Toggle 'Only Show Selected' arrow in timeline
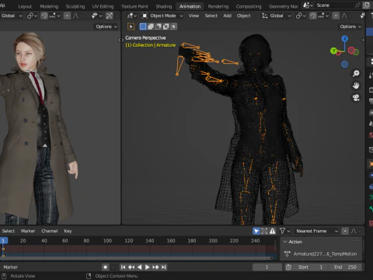The width and height of the screenshot is (373, 280). pos(256,231)
